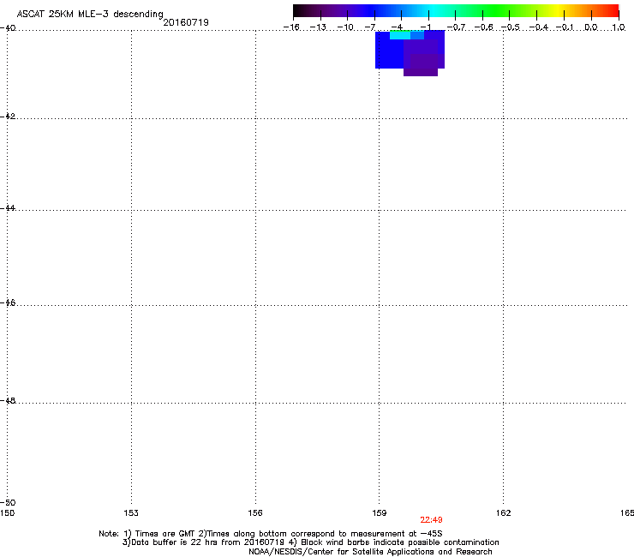Screen dimensions: 634x557
Task: Click the red end of the colorbar
Action: 613,10
